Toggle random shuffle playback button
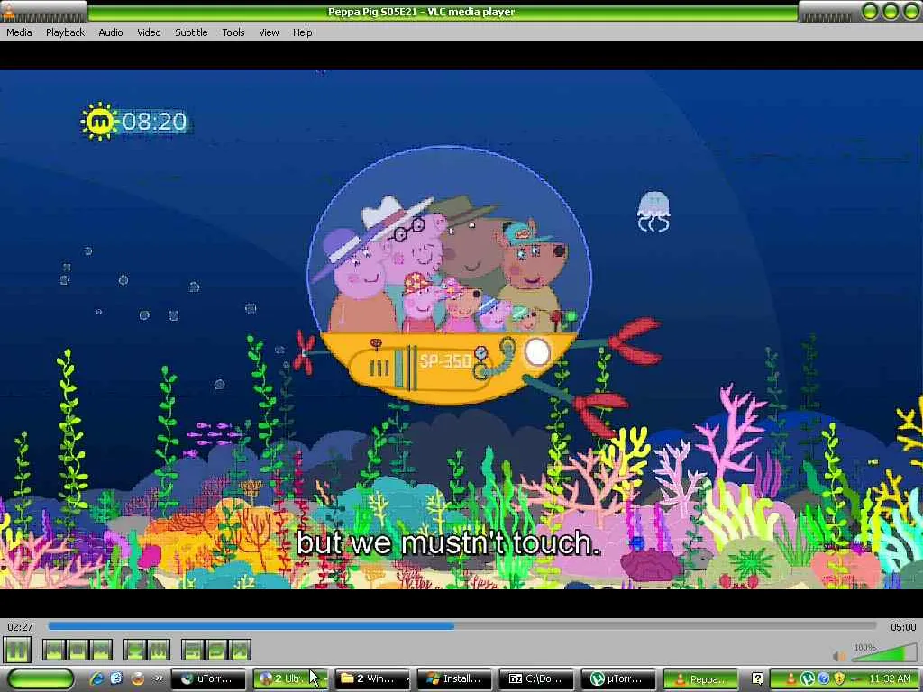Image resolution: width=923 pixels, height=692 pixels. click(240, 651)
